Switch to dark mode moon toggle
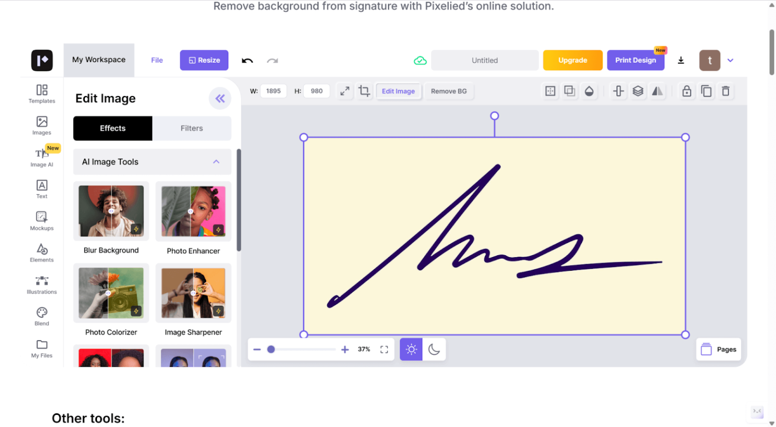The width and height of the screenshot is (776, 427). 434,349
